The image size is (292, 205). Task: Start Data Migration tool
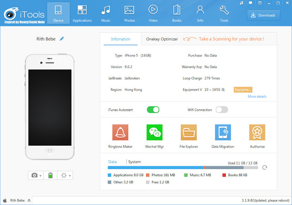point(223,136)
